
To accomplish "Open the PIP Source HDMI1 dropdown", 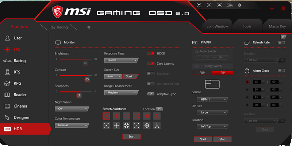I will click(212, 100).
